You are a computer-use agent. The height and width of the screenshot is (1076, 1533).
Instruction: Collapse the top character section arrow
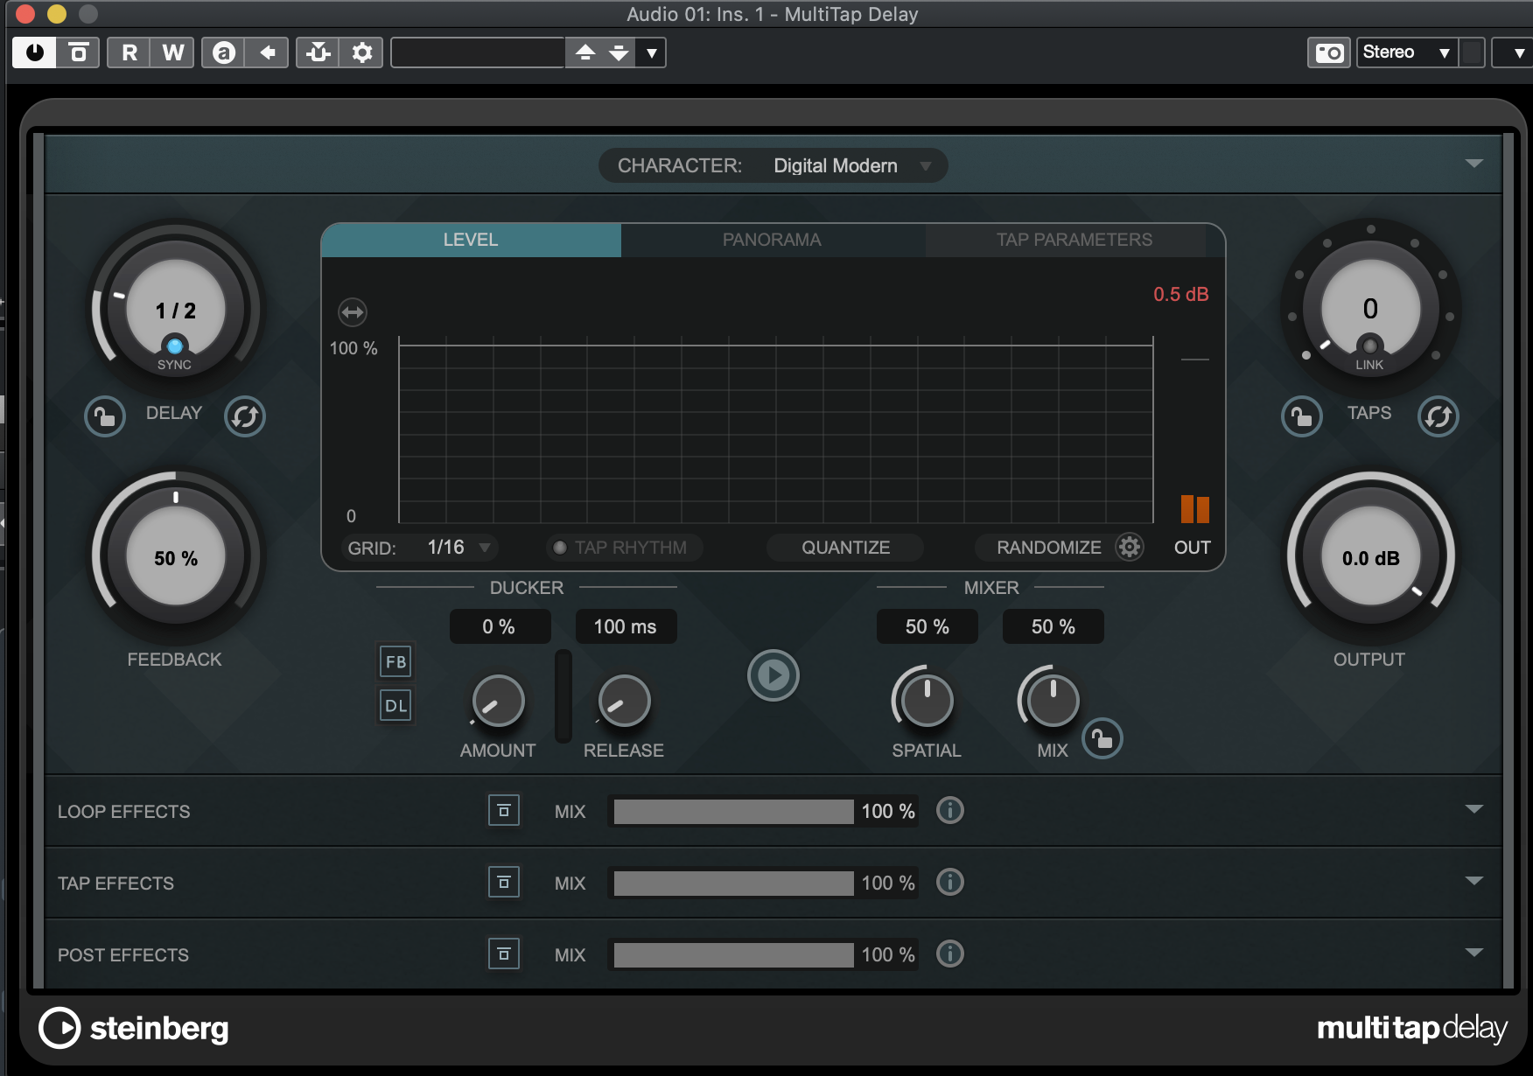(x=1474, y=164)
